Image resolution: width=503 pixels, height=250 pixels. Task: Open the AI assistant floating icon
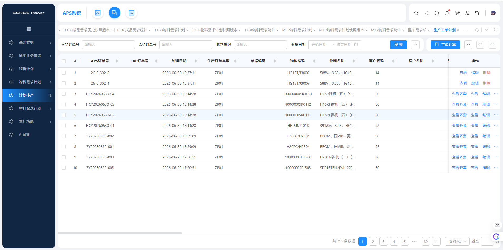click(496, 237)
